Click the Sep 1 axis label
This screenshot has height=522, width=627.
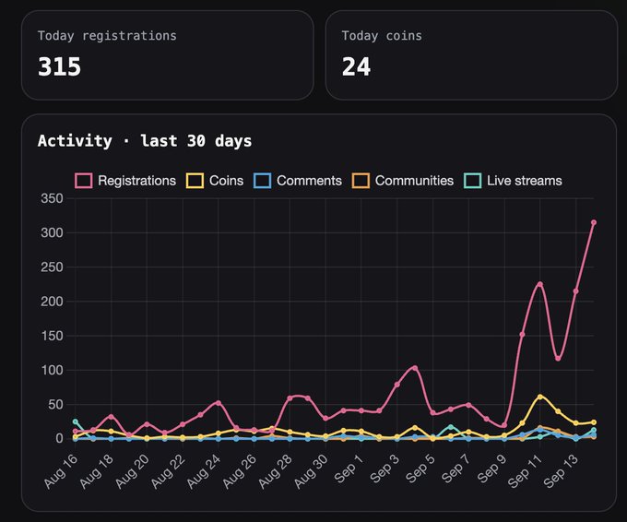(x=349, y=469)
